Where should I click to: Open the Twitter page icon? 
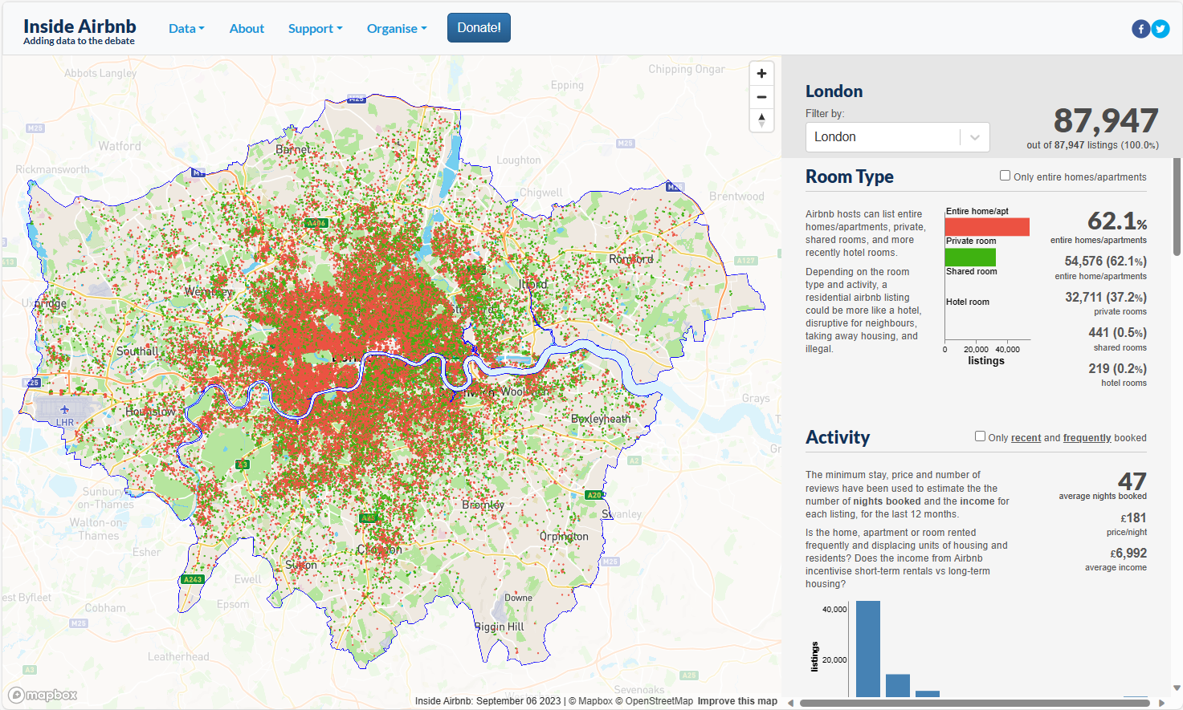tap(1161, 29)
